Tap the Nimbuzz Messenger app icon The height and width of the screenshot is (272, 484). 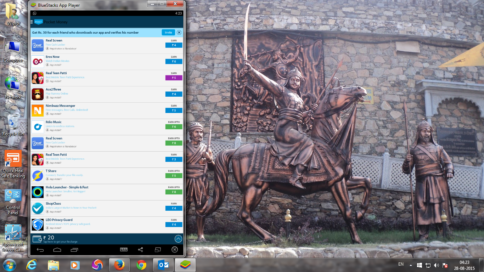coord(38,110)
